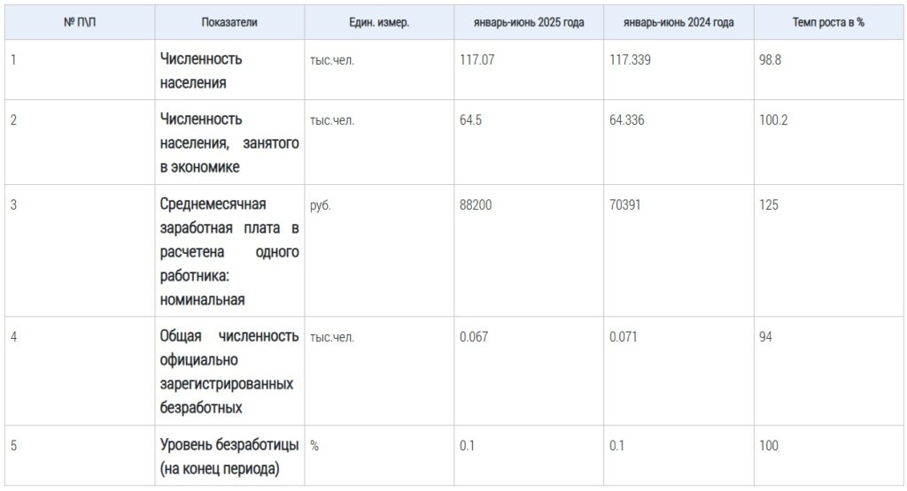The width and height of the screenshot is (907, 491).
Task: Select the "Един. измер." column header
Action: click(379, 23)
